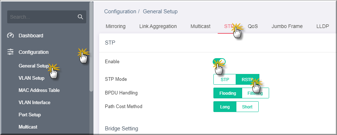The height and width of the screenshot is (135, 337).
Task: Open the LLDP tab
Action: (323, 26)
